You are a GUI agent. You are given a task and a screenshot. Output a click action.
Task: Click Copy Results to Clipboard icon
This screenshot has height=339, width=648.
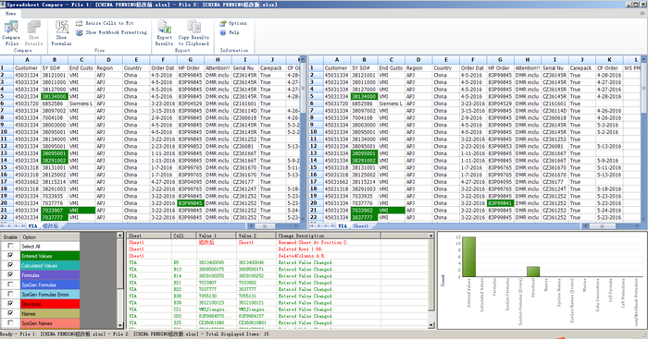tap(193, 27)
